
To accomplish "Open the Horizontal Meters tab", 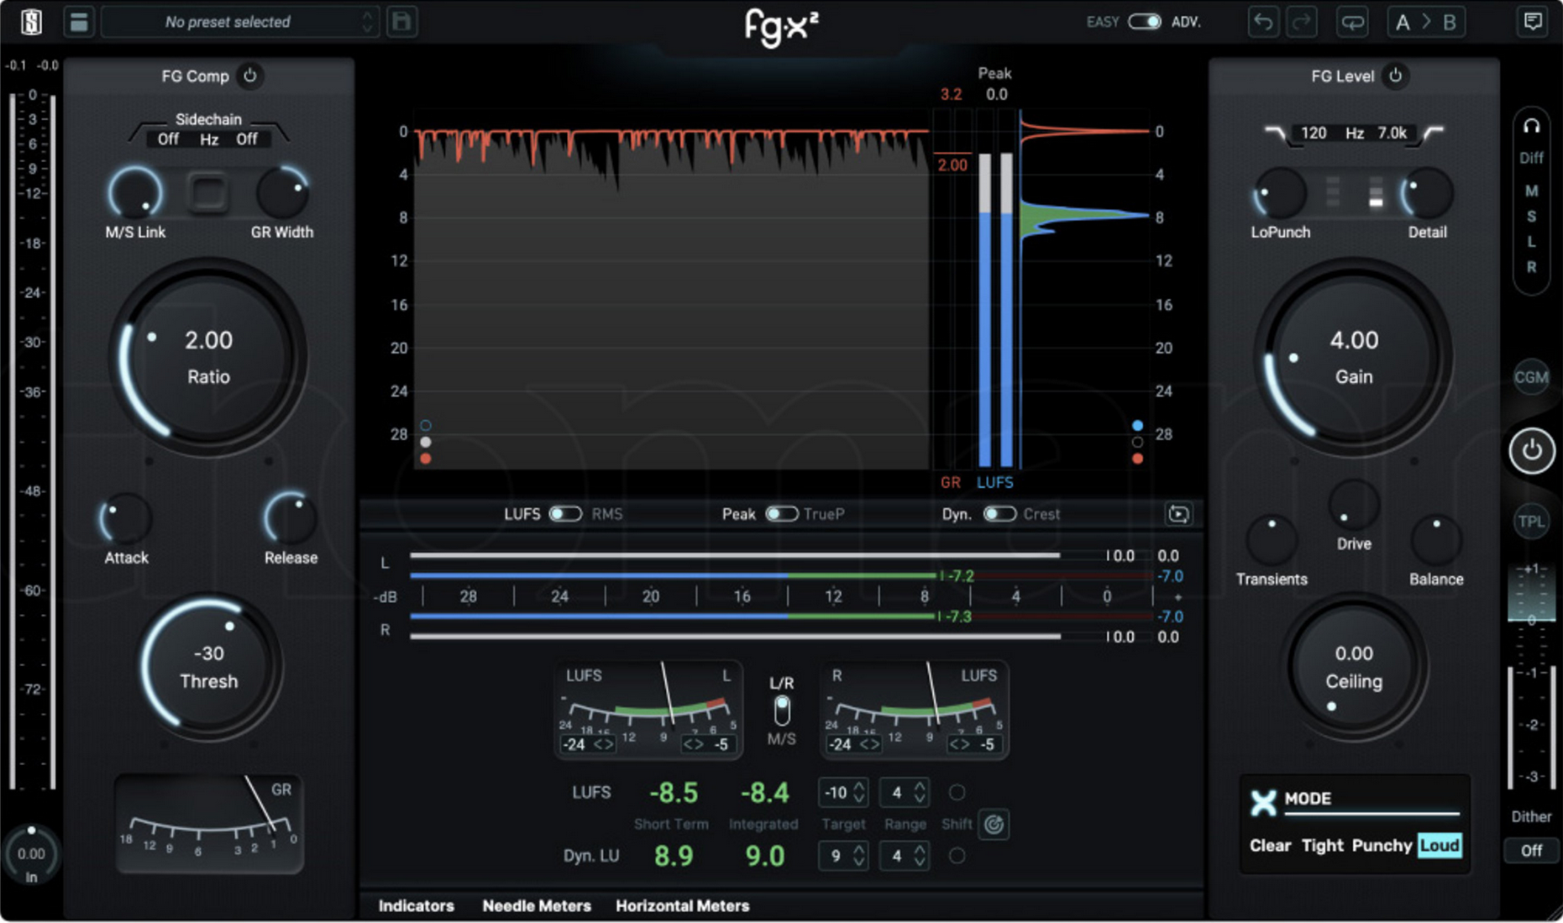I will click(682, 905).
